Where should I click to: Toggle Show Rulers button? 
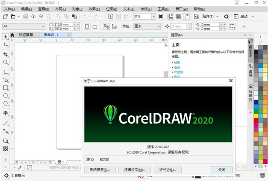click(x=171, y=16)
